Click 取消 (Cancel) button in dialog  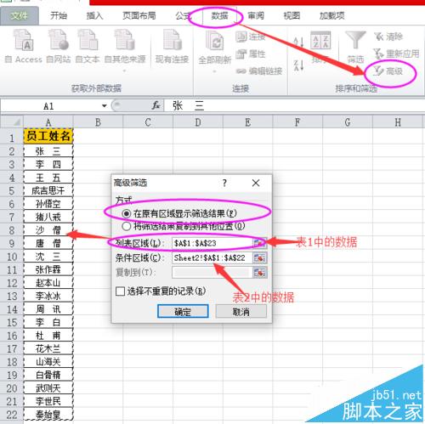click(241, 312)
